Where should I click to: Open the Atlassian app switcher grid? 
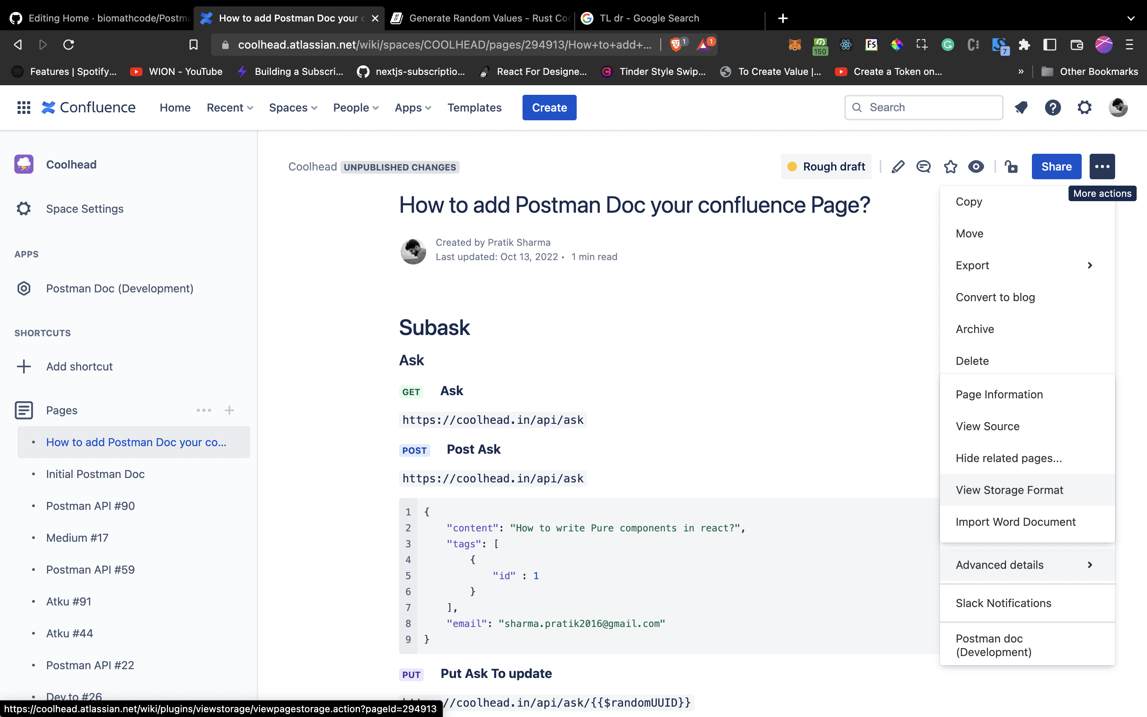pyautogui.click(x=24, y=108)
